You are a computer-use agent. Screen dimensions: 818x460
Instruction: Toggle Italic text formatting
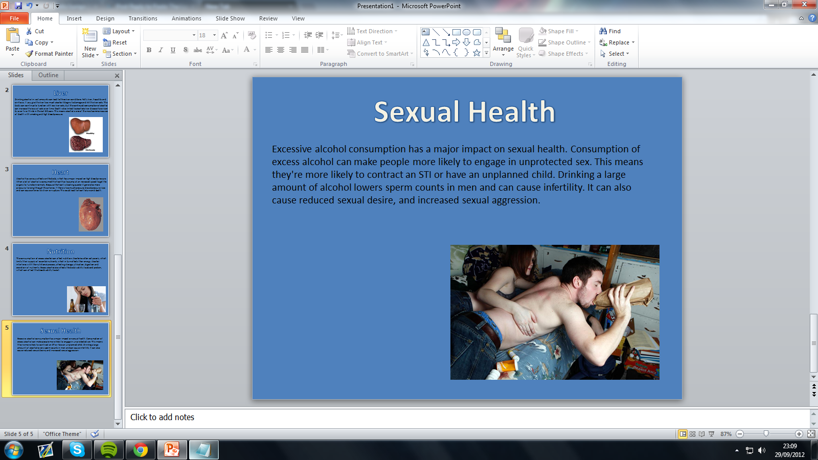161,50
